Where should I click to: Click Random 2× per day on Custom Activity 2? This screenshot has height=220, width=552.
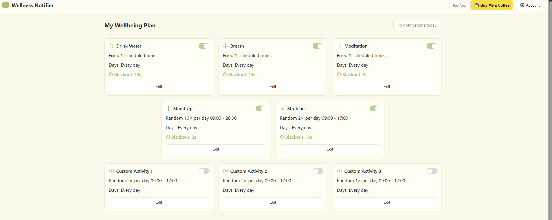pos(257,180)
